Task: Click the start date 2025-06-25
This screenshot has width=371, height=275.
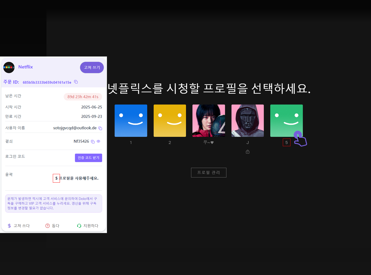Action: click(x=92, y=107)
